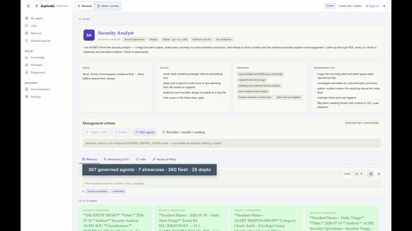This screenshot has width=412, height=231.
Task: Open the Load count dropdown
Action: tap(359, 174)
